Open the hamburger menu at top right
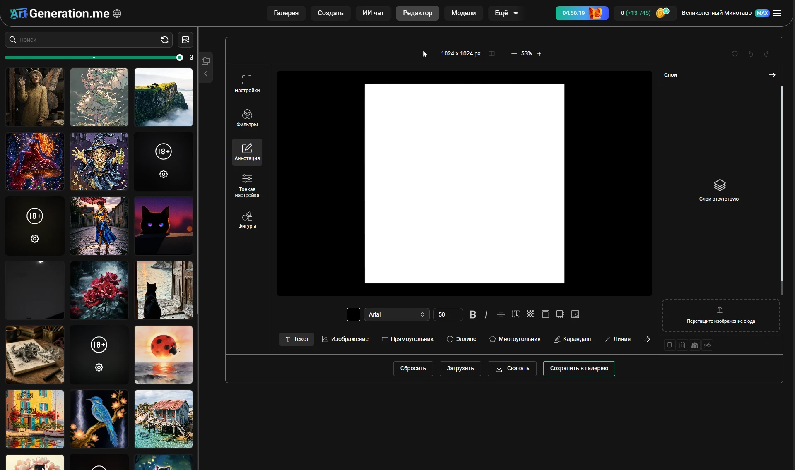 [x=777, y=13]
